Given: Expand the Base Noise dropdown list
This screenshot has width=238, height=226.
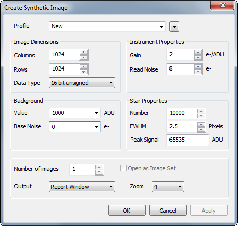Looking at the screenshot, I should (x=75, y=127).
